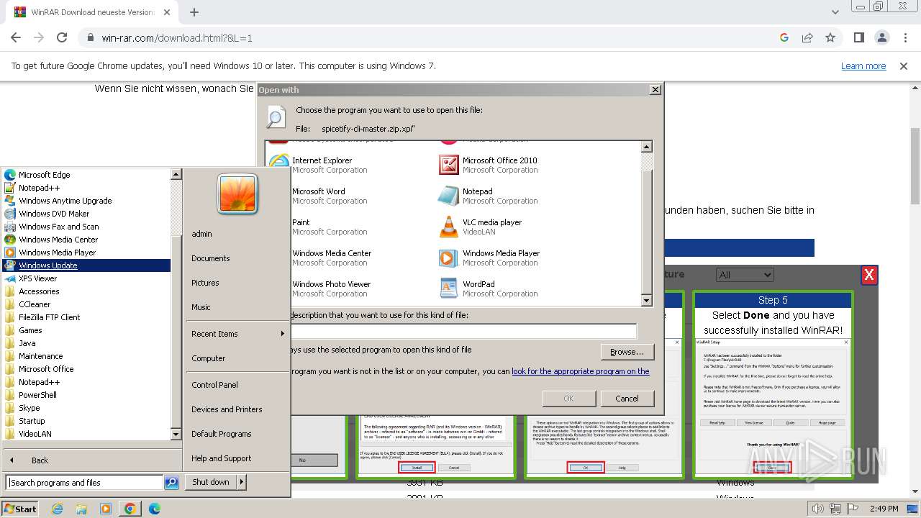Click the user account picture
This screenshot has width=921, height=518.
[x=237, y=194]
